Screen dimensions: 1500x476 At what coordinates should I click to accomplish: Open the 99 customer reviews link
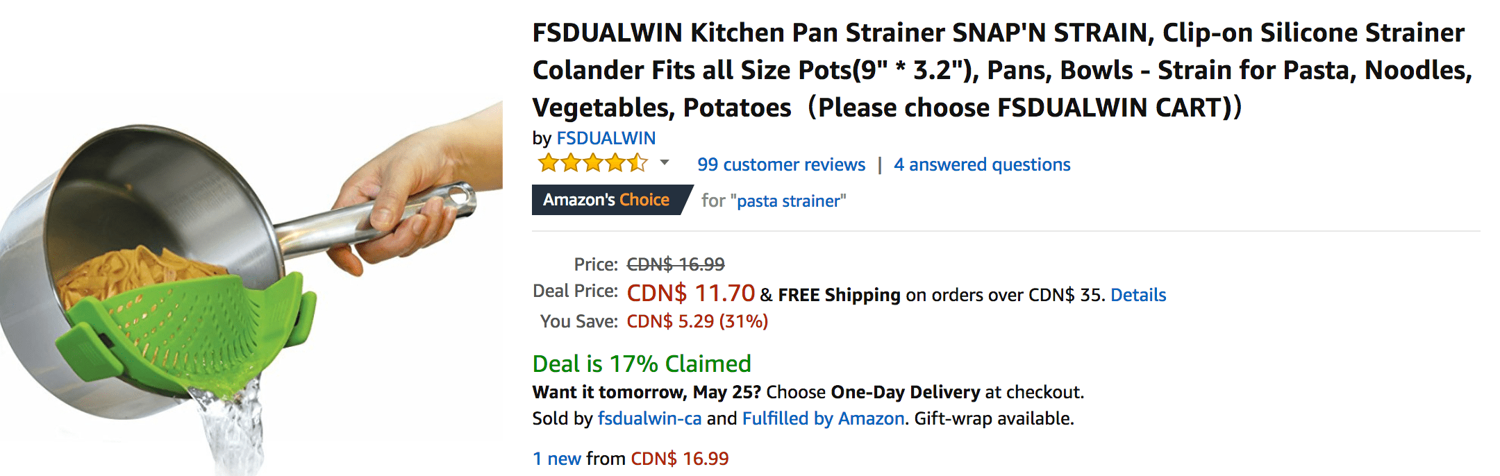(781, 164)
